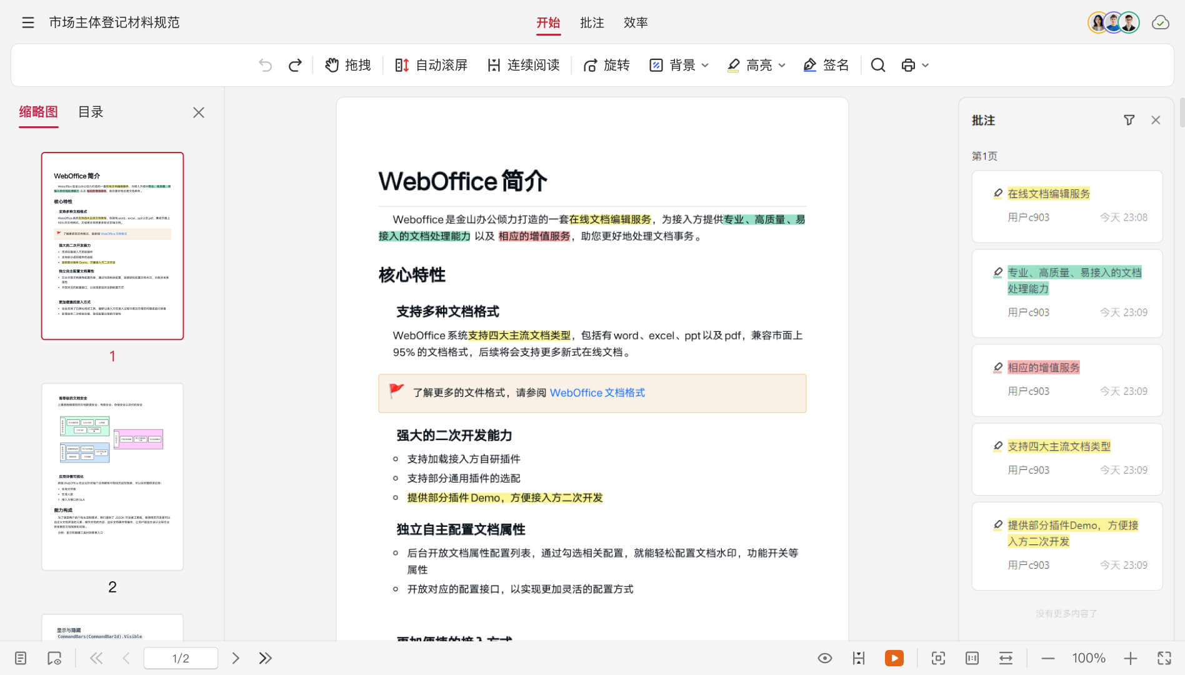This screenshot has width=1185, height=675.
Task: Click the focus frame icon in status bar
Action: coord(938,658)
